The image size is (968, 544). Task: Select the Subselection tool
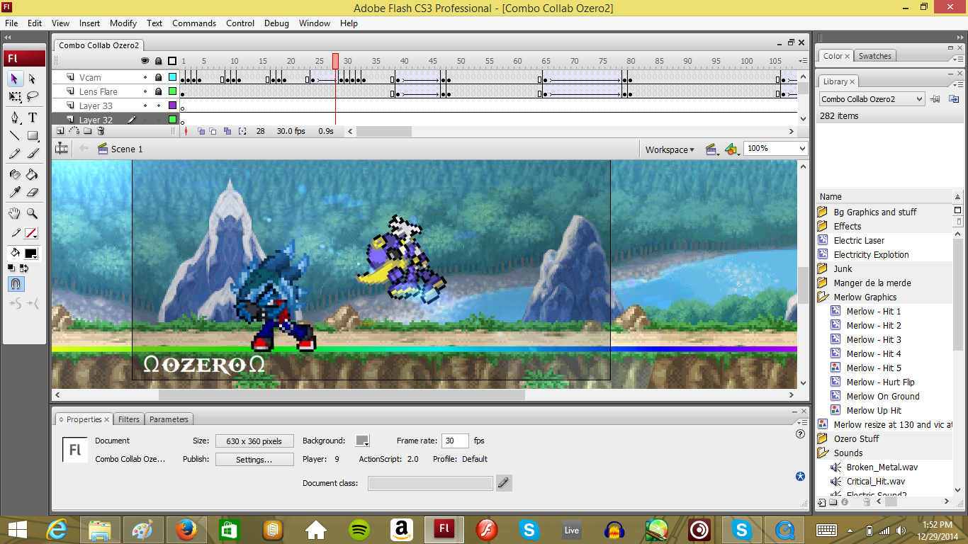32,79
